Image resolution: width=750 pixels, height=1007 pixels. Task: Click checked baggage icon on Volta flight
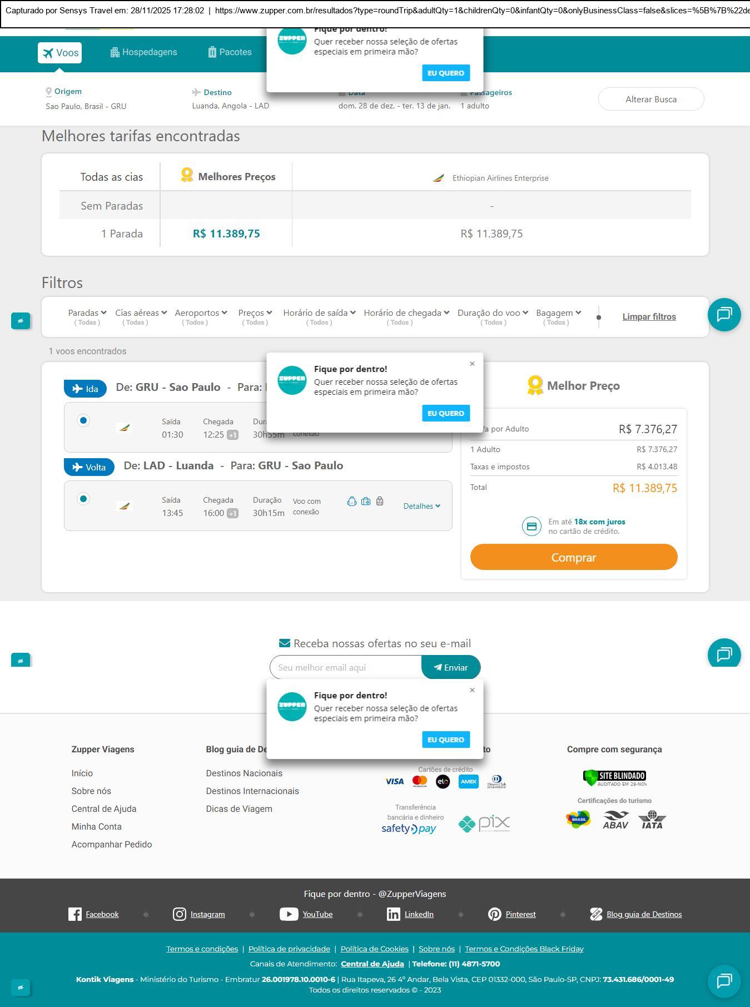click(x=380, y=501)
